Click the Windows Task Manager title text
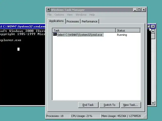Viewport: 162px width, 121px height. (x=68, y=10)
